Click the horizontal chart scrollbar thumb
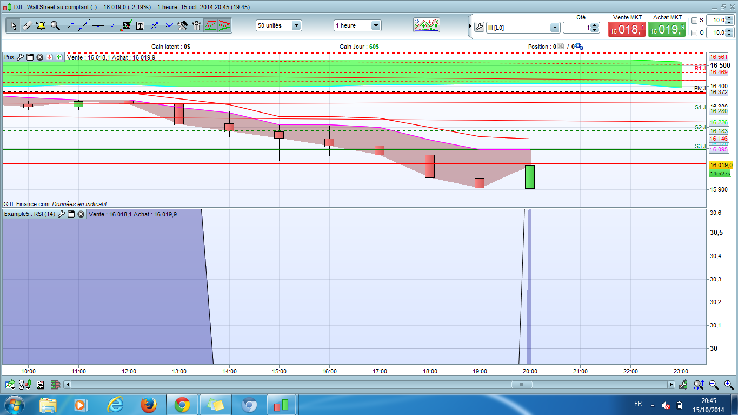 [x=522, y=385]
